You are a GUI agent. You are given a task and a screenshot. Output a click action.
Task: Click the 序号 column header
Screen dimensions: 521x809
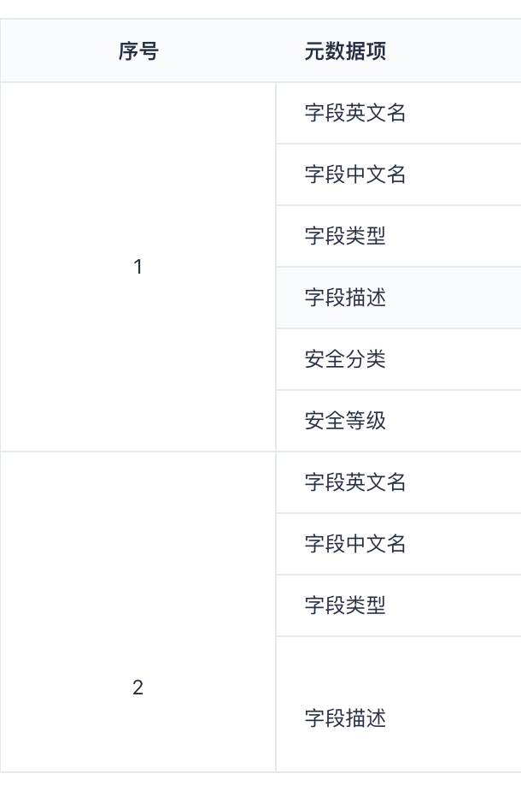point(138,51)
